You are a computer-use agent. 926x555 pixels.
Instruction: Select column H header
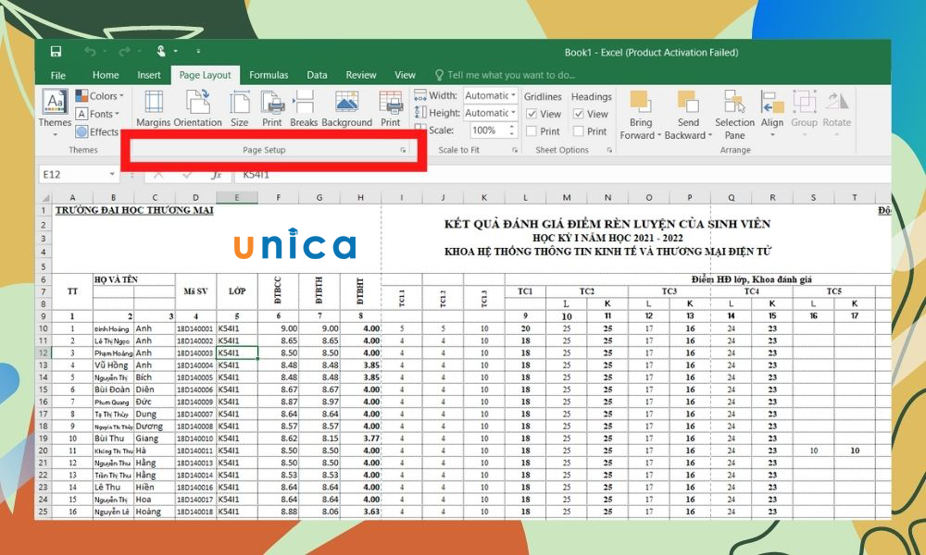coord(360,198)
